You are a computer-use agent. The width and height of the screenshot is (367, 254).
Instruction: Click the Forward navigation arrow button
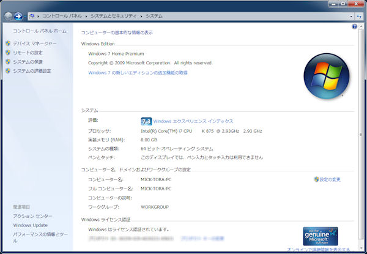click(20, 16)
